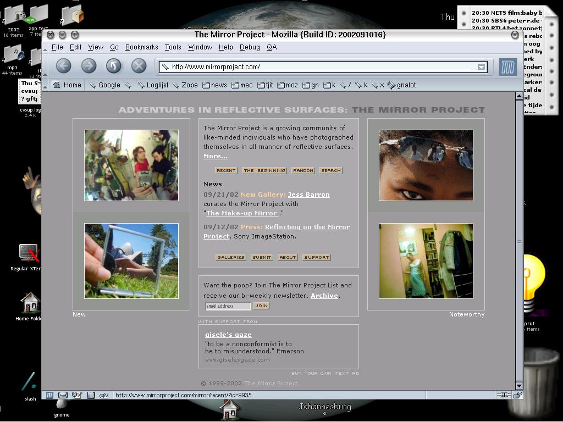The height and width of the screenshot is (422, 563).
Task: Click THE BEGINNING button
Action: pos(264,170)
